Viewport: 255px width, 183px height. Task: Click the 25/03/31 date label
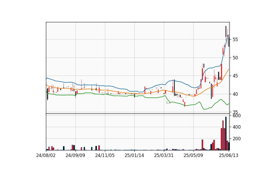click(x=164, y=156)
